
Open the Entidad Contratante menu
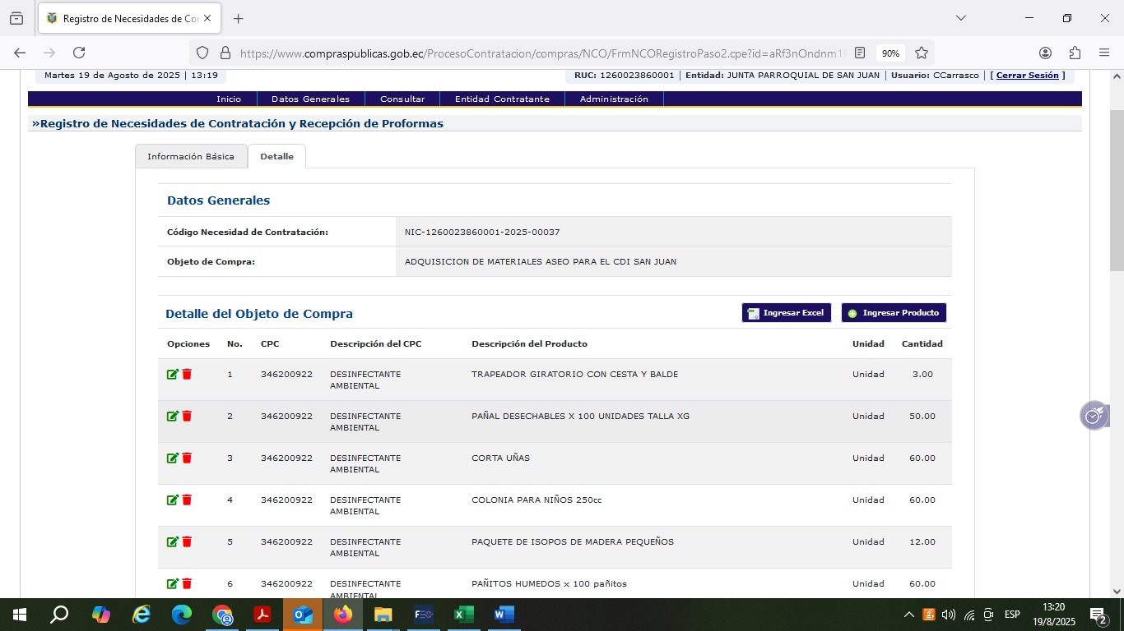[x=502, y=99]
